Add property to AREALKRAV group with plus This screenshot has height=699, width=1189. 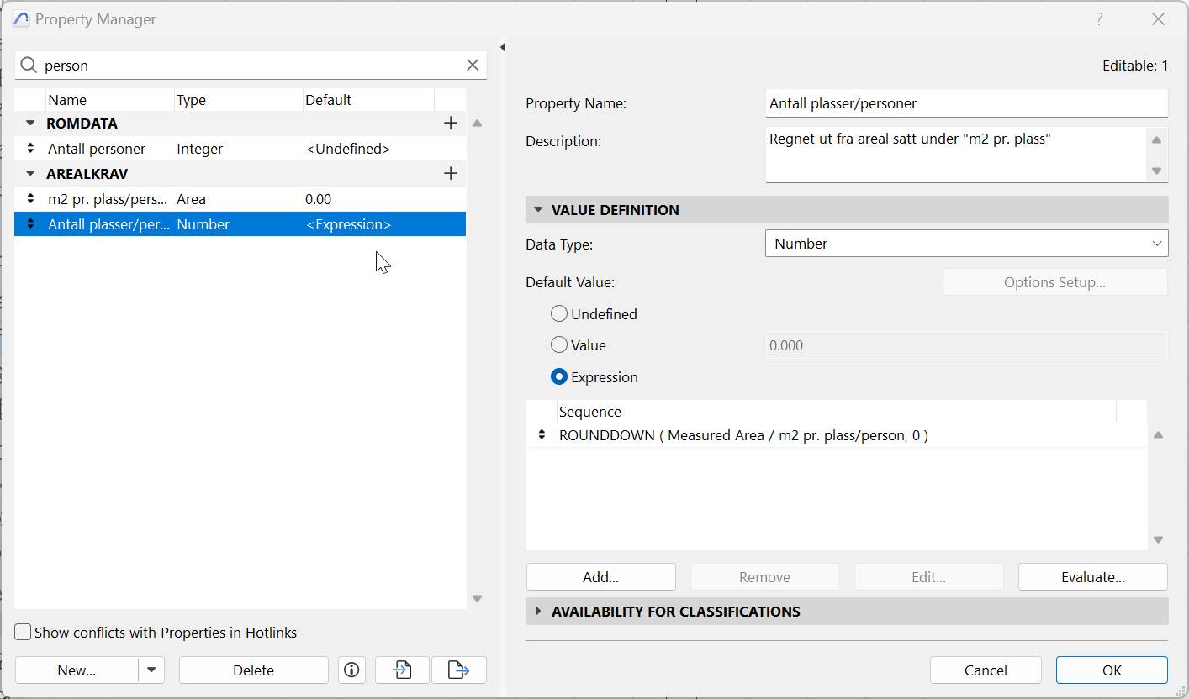[x=451, y=174]
